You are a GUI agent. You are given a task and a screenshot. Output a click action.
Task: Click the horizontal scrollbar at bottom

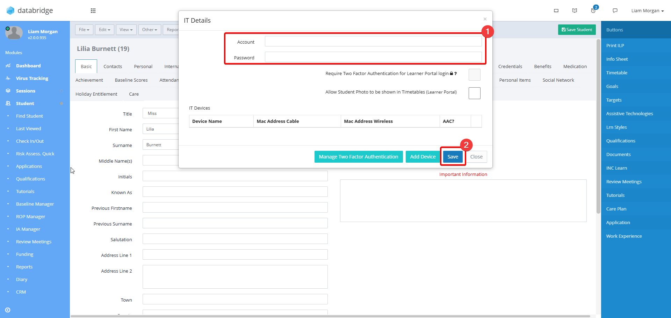coord(330,316)
